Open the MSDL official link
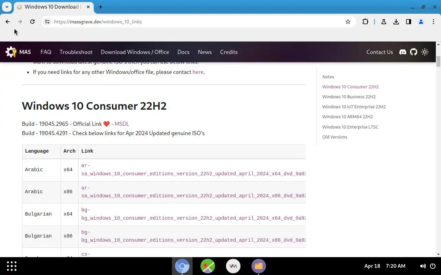The width and height of the screenshot is (441, 275). pyautogui.click(x=122, y=124)
